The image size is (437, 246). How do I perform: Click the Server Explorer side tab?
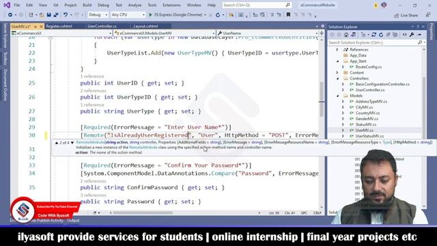pyautogui.click(x=5, y=36)
